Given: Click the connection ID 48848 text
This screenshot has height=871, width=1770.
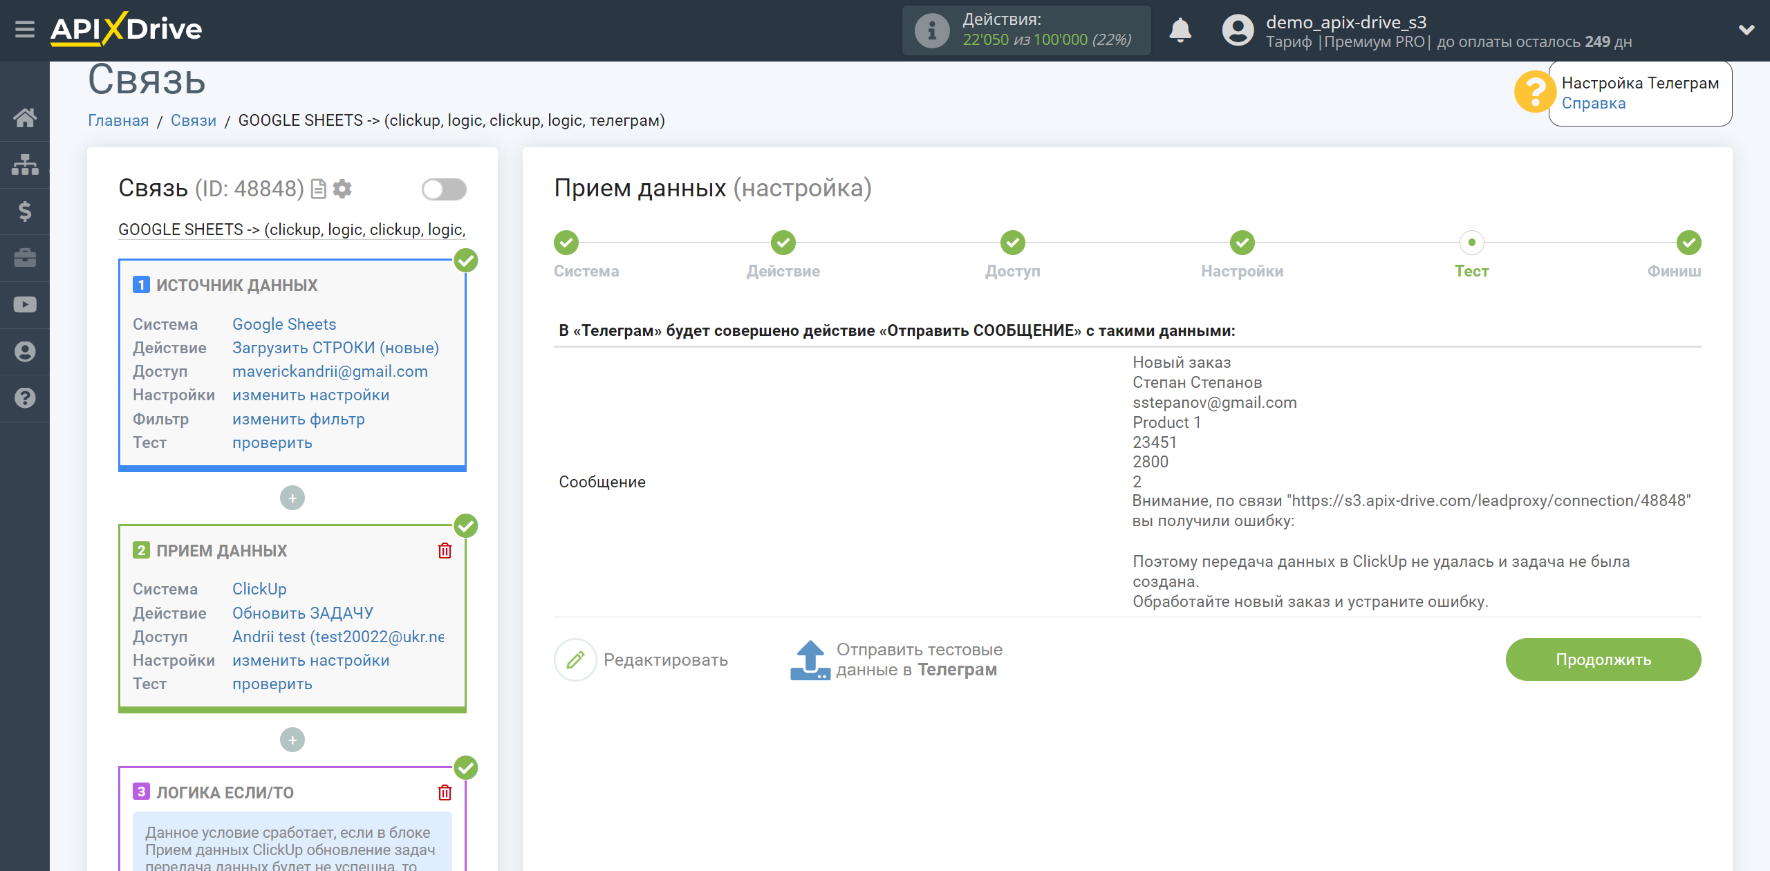Looking at the screenshot, I should pyautogui.click(x=249, y=189).
